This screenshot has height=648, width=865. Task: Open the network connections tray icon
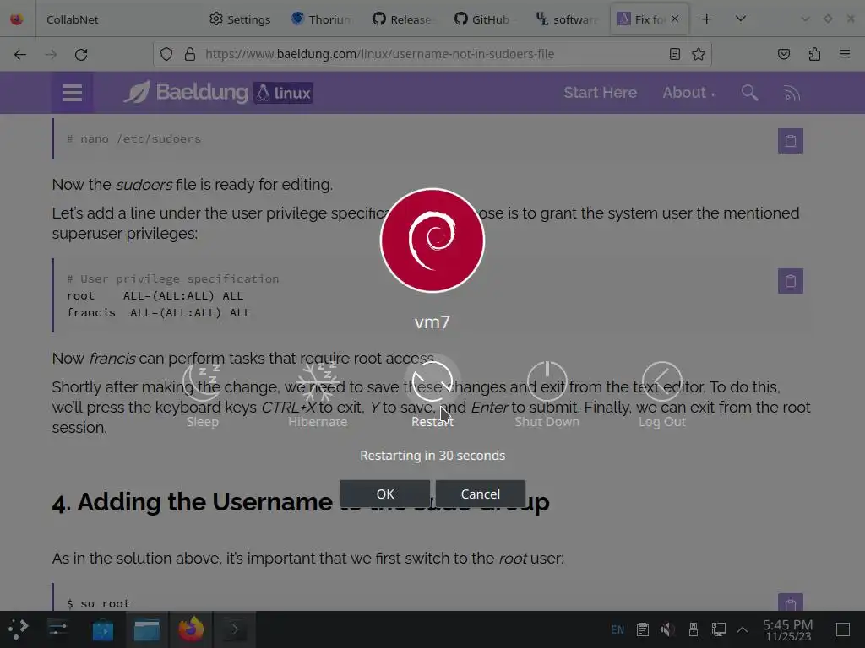tap(718, 629)
